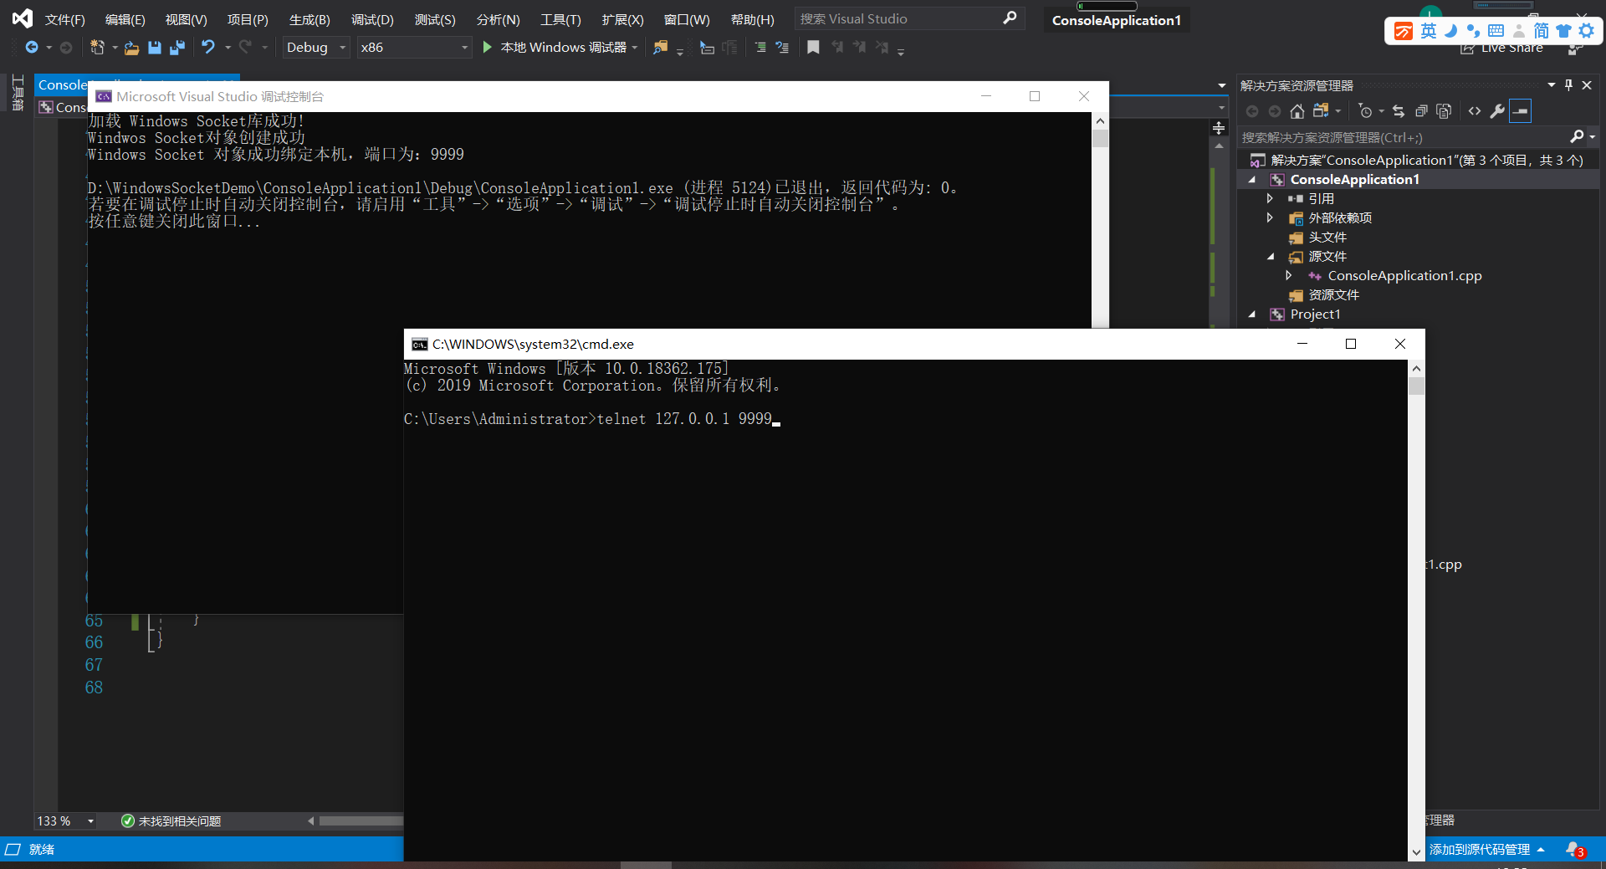Click the notifications bell in the status bar

pyautogui.click(x=1574, y=849)
